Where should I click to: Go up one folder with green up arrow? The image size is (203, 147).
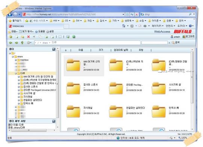tap(22, 42)
